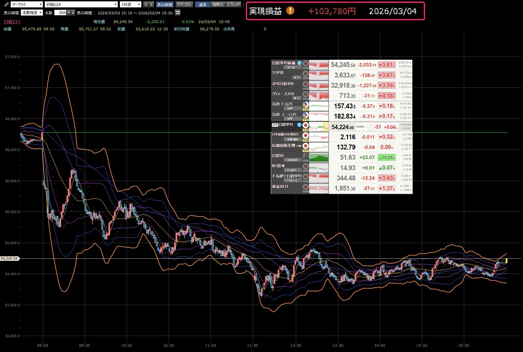The height and width of the screenshot is (352, 523).
Task: Click the Y! link icon under TOPIX
Action: (x=297, y=78)
